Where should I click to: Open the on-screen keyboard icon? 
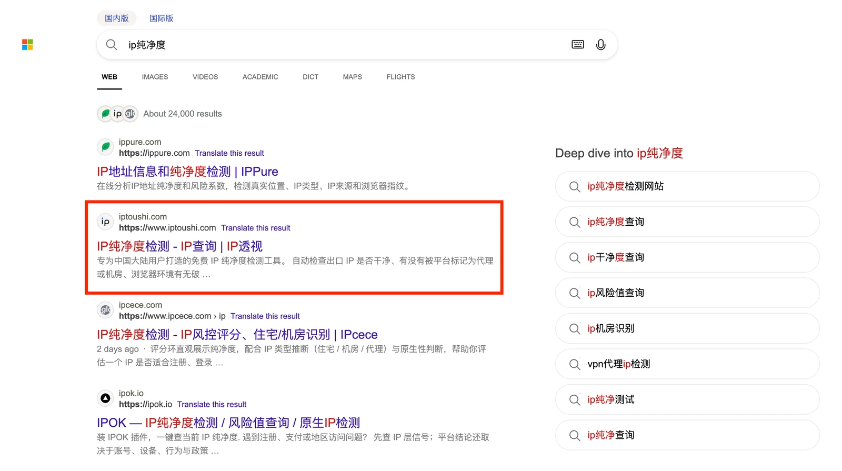[x=577, y=45]
